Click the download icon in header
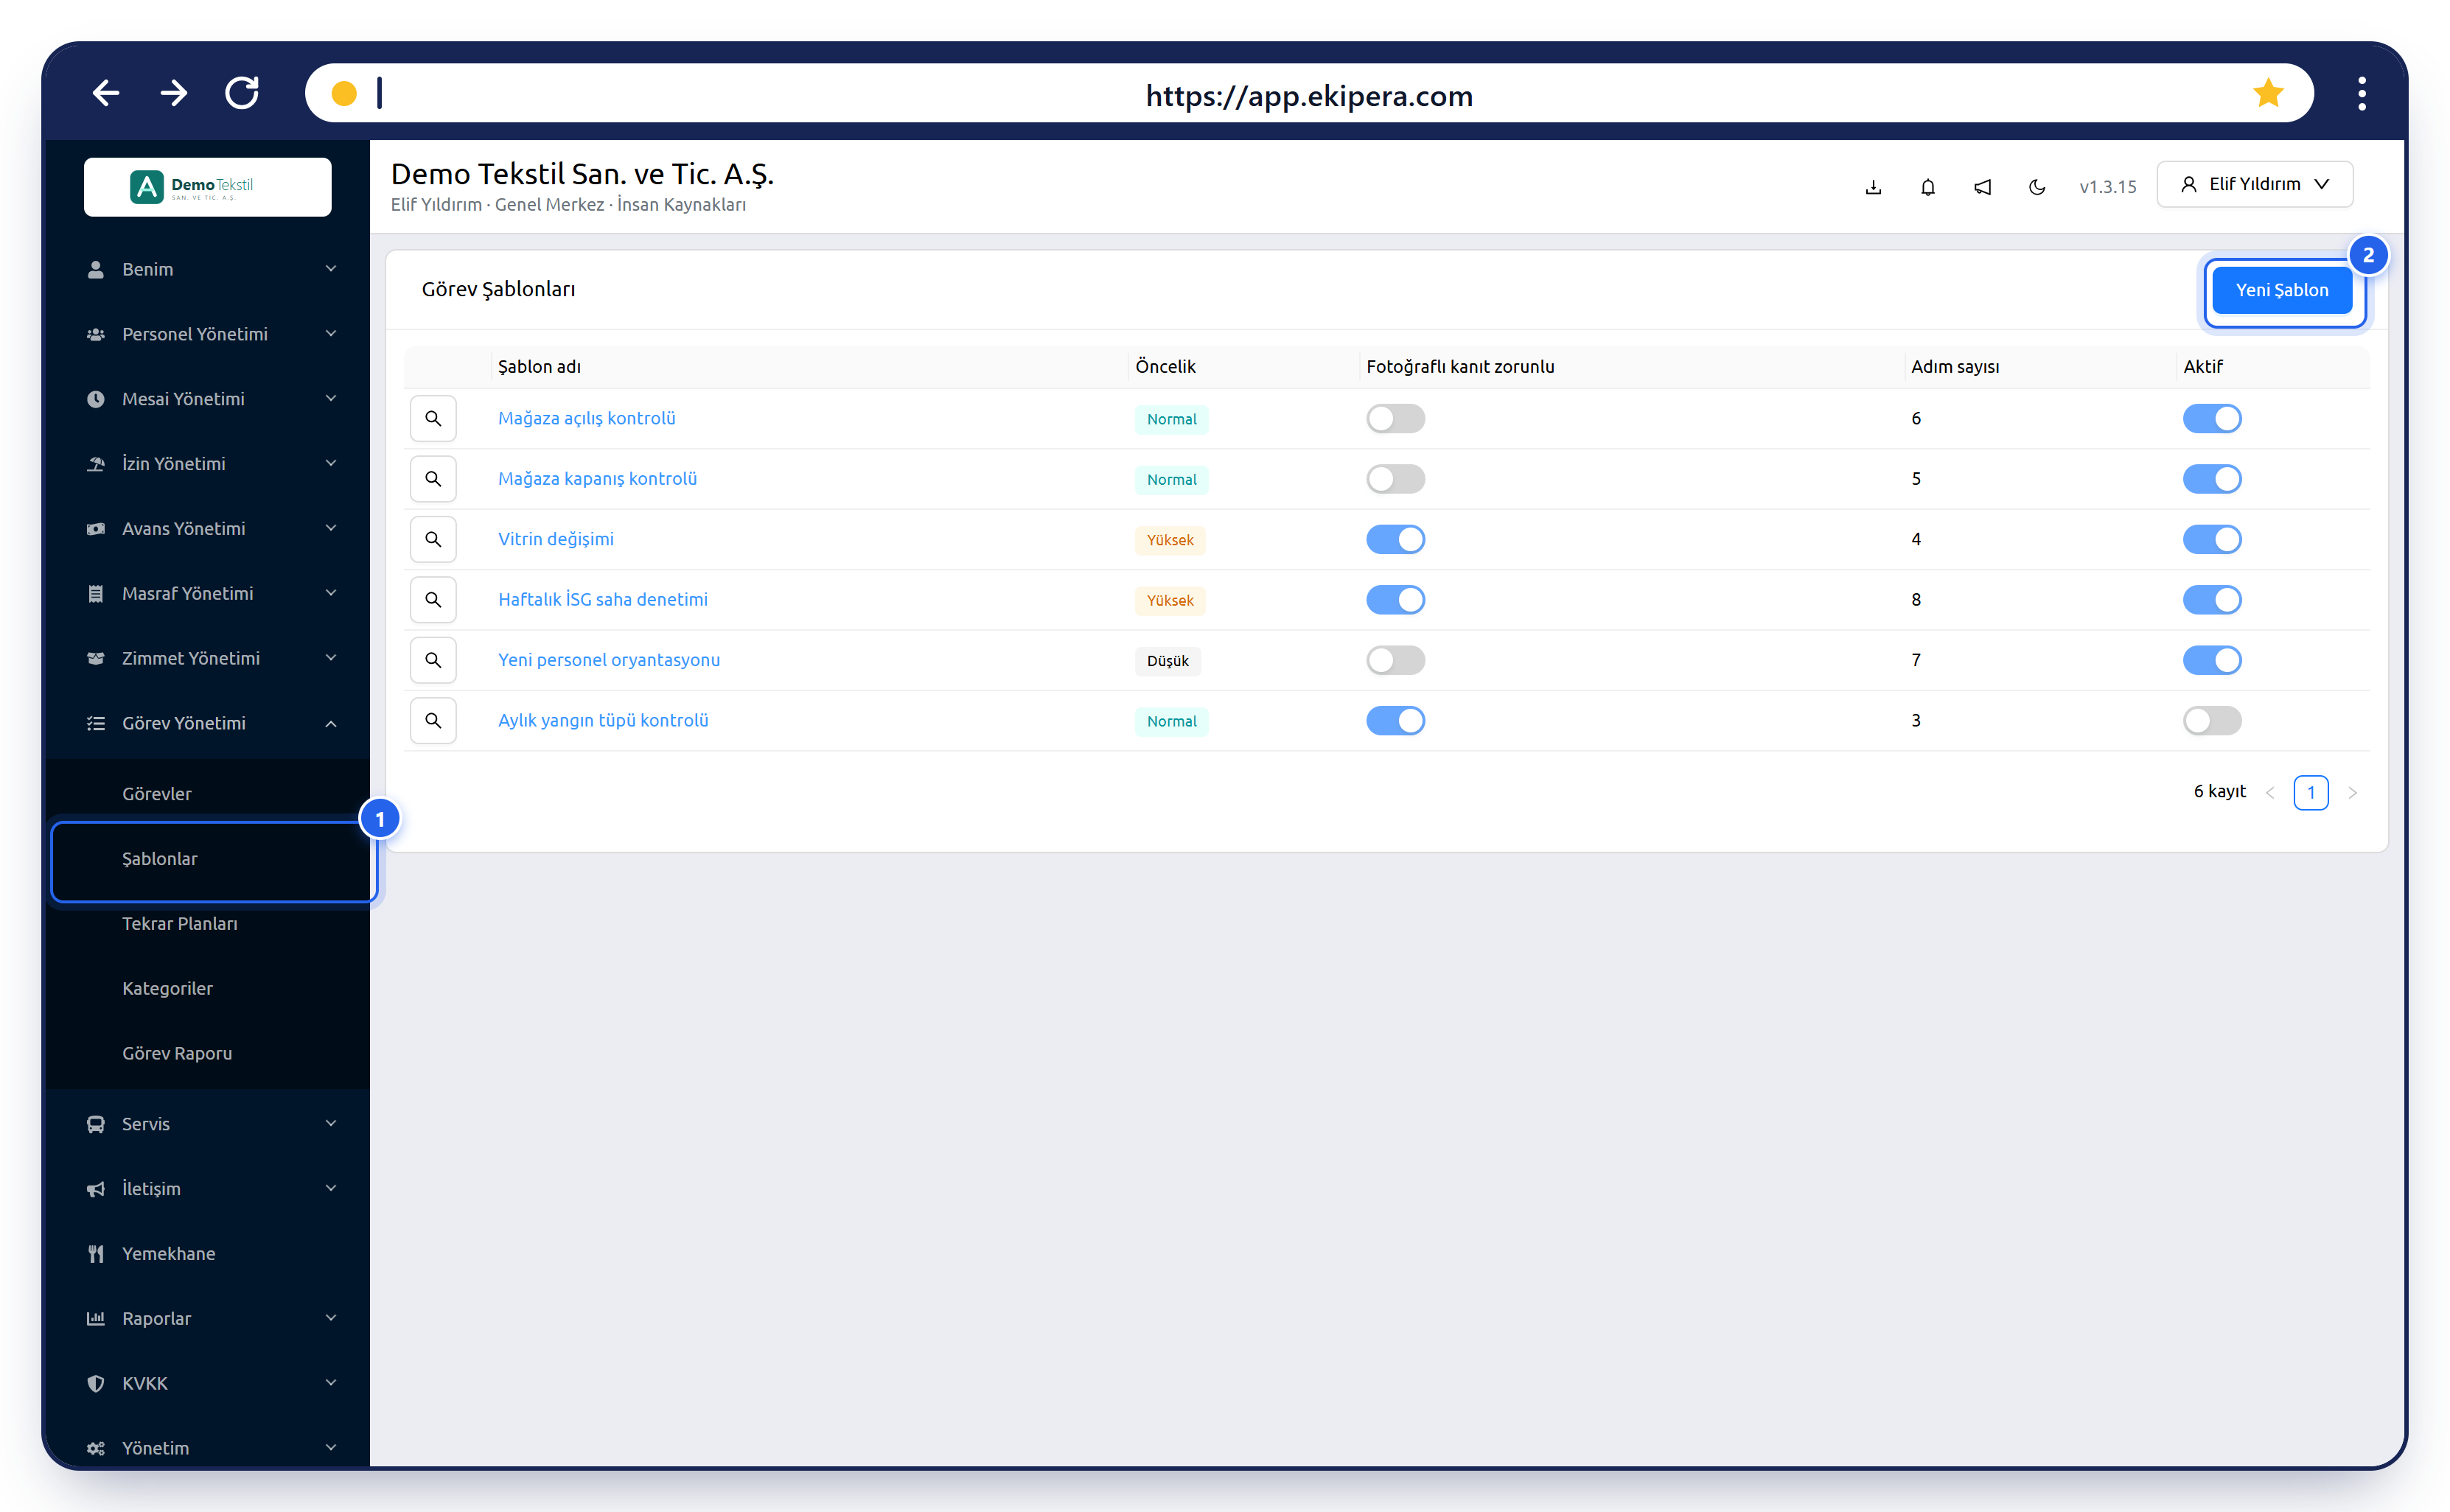 tap(1873, 187)
